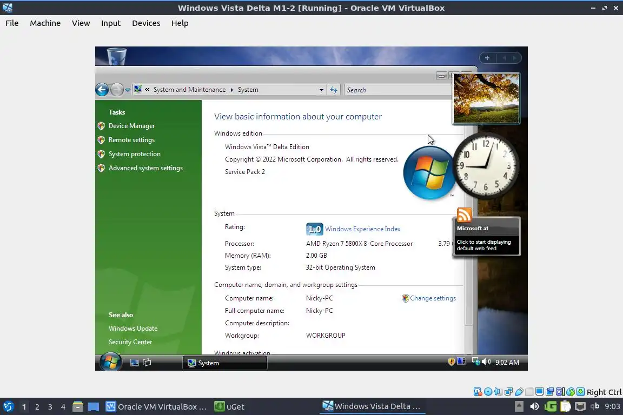Click System and Maintenance breadcrumb

point(189,90)
